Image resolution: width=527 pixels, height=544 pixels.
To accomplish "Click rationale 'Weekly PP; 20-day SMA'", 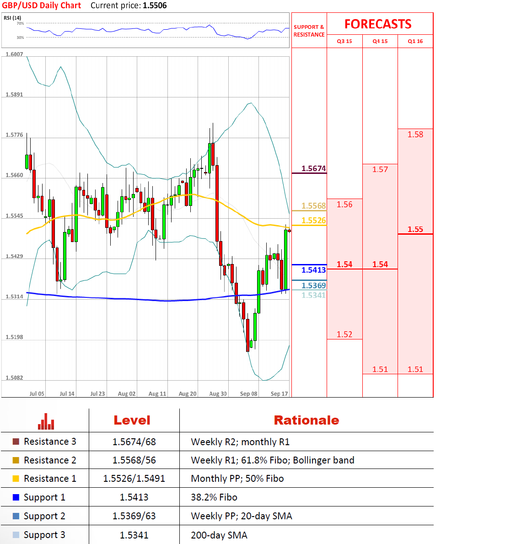I will pyautogui.click(x=242, y=516).
